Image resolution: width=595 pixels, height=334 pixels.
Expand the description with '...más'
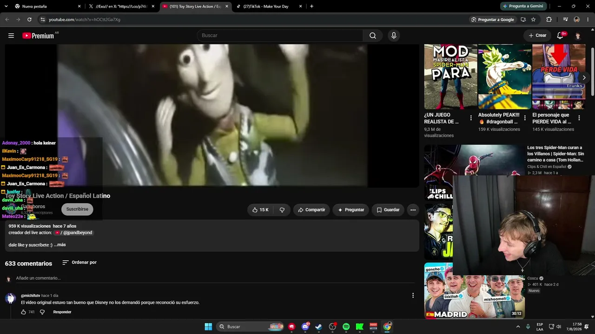point(59,245)
